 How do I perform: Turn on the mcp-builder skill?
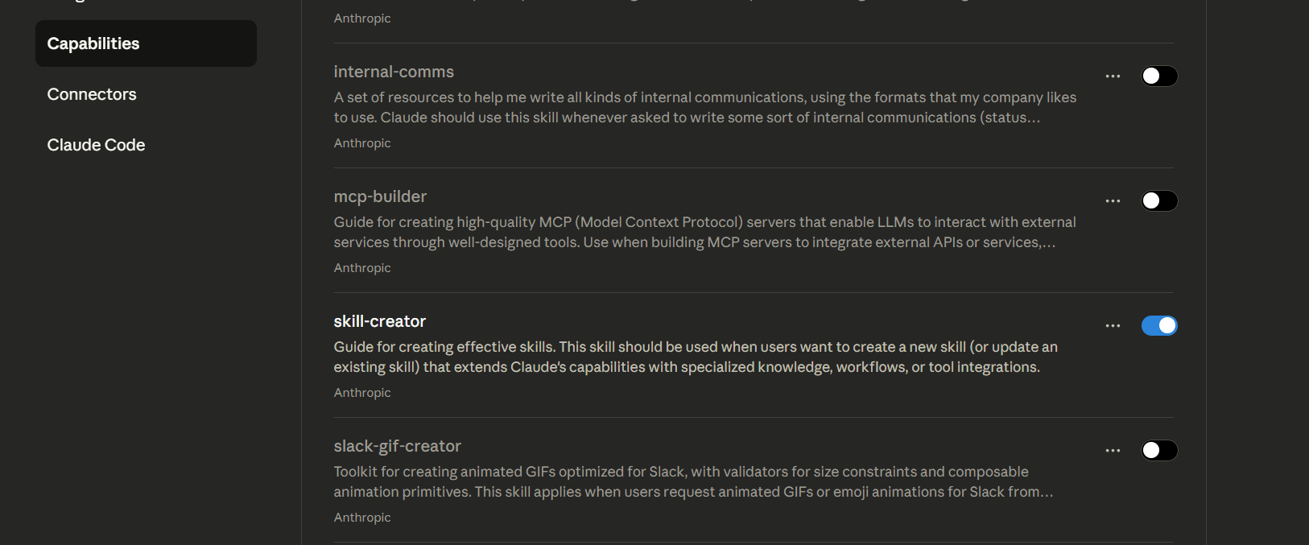(1159, 200)
